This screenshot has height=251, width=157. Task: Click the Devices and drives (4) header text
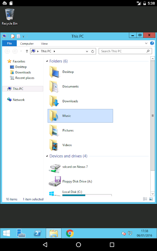point(68,156)
